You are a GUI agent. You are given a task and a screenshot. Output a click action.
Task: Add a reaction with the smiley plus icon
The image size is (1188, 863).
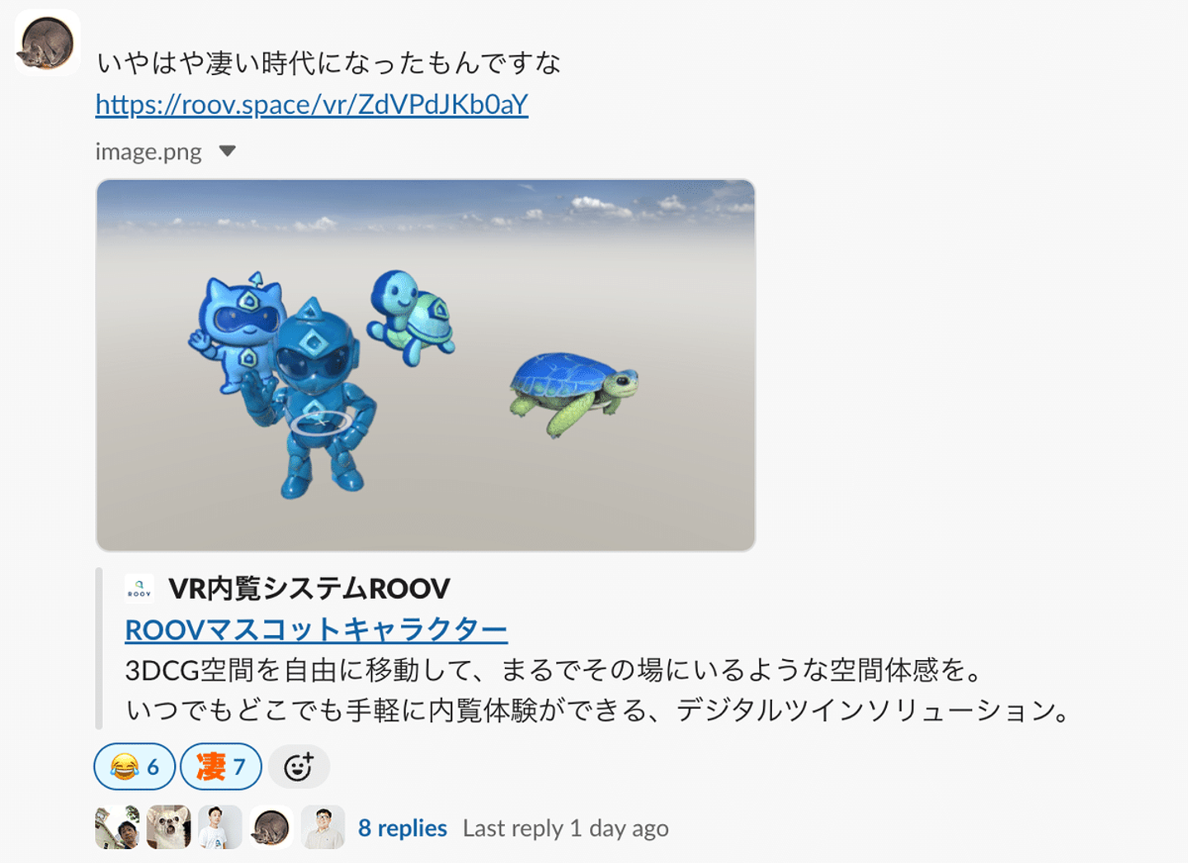pyautogui.click(x=299, y=767)
